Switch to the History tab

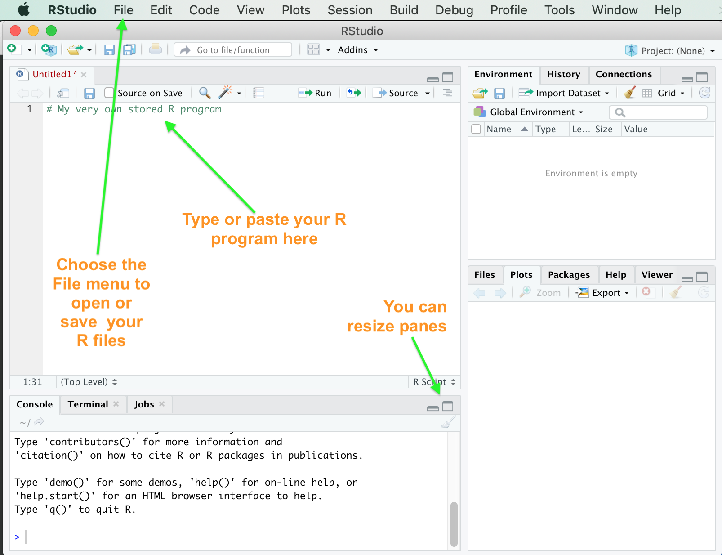(563, 74)
